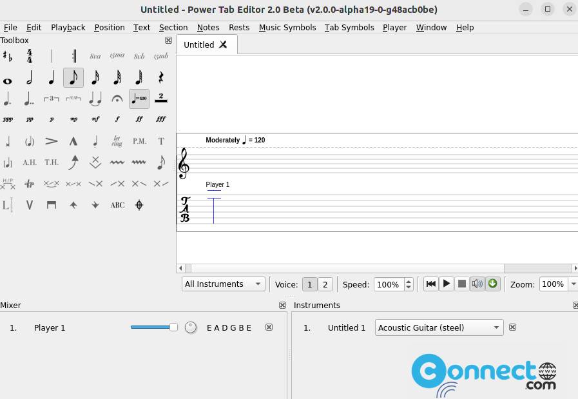Close the Toolbox panel

tap(168, 40)
